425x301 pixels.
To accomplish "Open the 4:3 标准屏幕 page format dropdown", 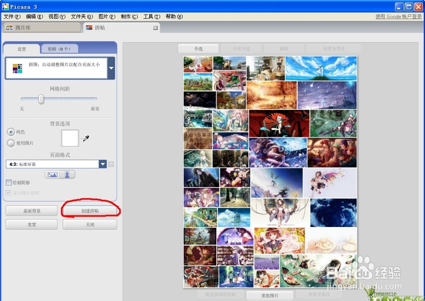I will pos(103,164).
